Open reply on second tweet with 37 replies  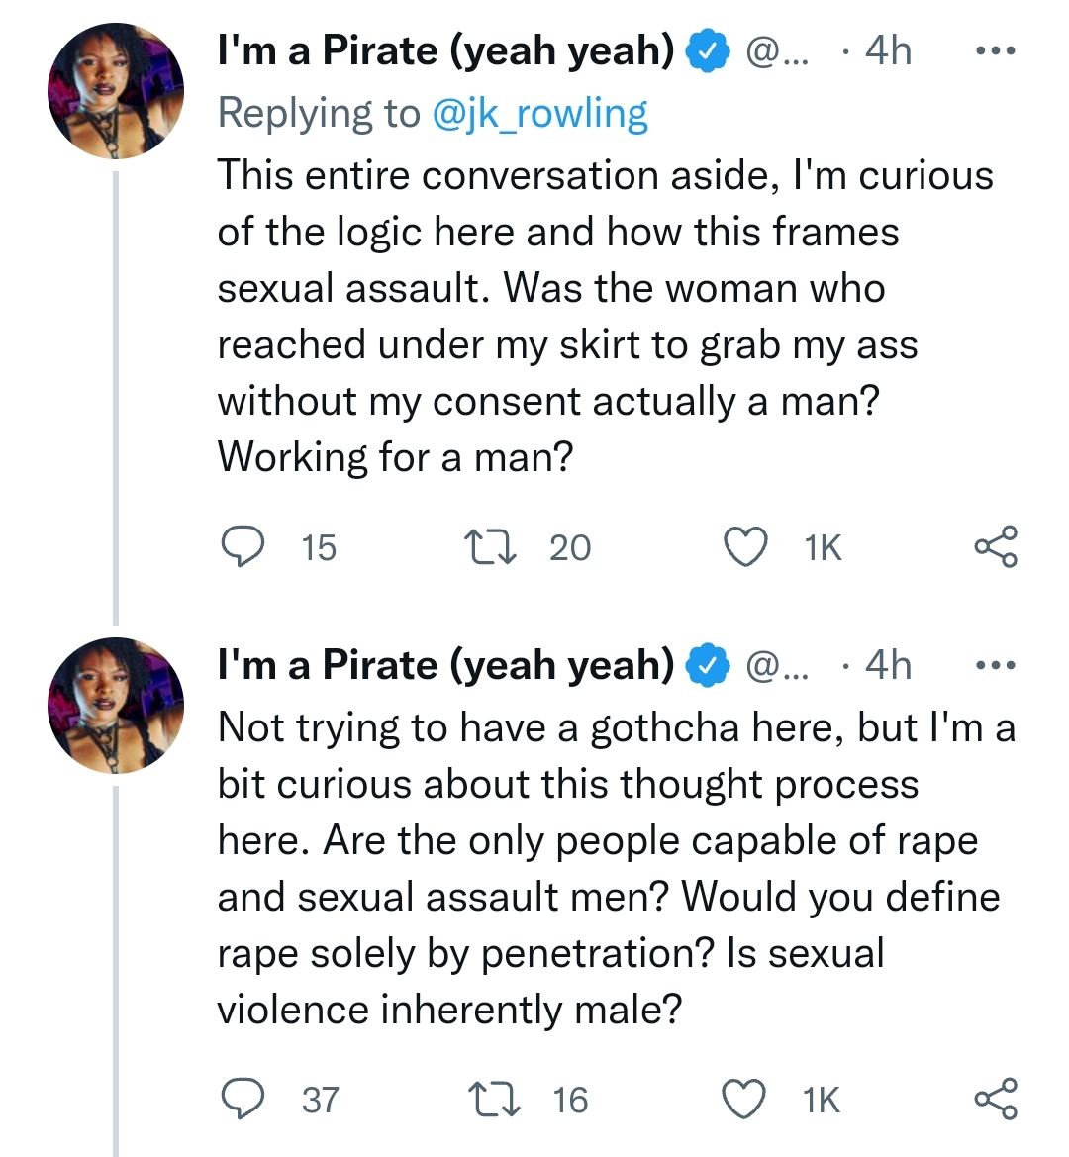click(243, 1099)
